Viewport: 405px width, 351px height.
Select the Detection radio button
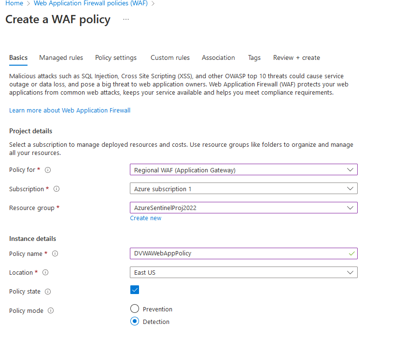click(135, 322)
